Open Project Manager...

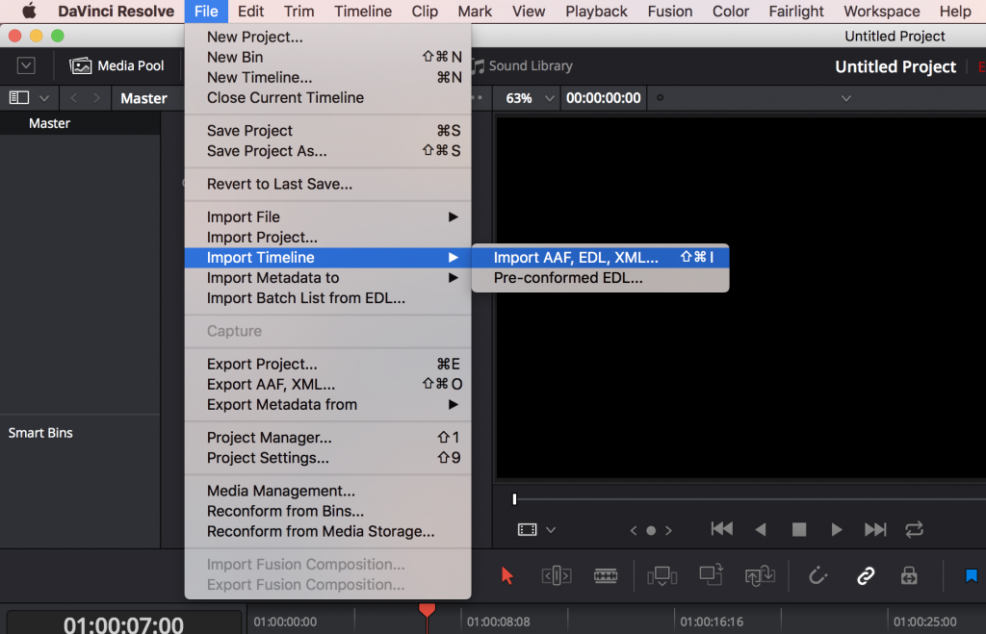click(x=327, y=438)
